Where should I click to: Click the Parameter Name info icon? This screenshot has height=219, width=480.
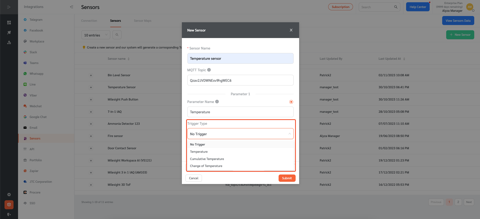point(217,102)
